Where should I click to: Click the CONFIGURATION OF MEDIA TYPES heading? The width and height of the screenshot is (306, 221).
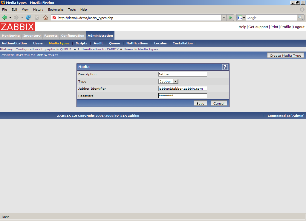(x=30, y=55)
